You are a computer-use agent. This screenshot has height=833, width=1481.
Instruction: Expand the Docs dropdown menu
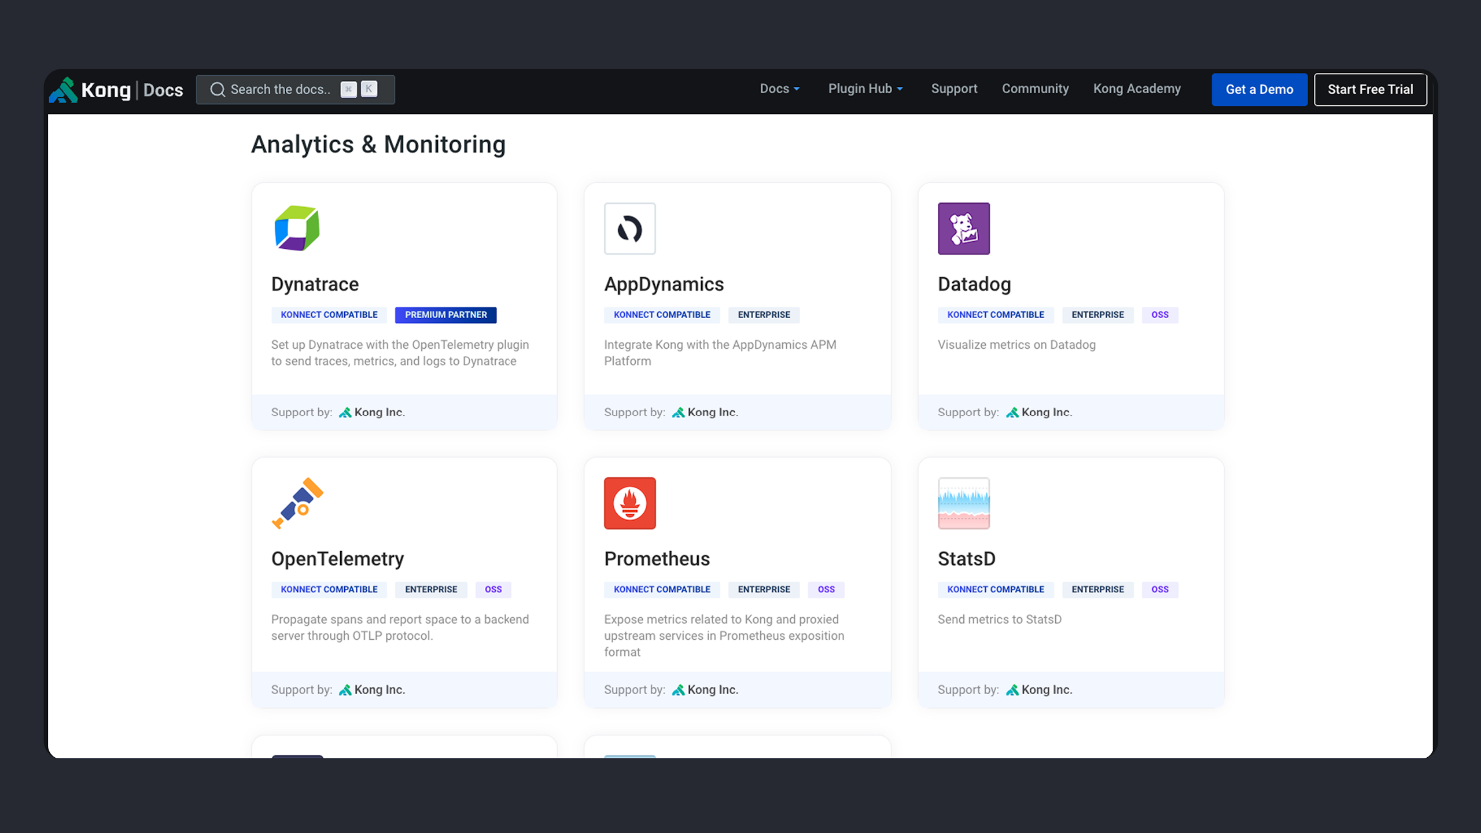pos(779,89)
